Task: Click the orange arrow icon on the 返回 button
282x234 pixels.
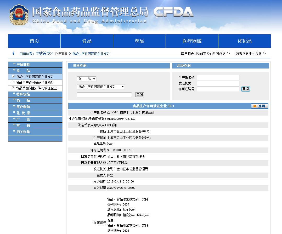Action: click(x=254, y=106)
